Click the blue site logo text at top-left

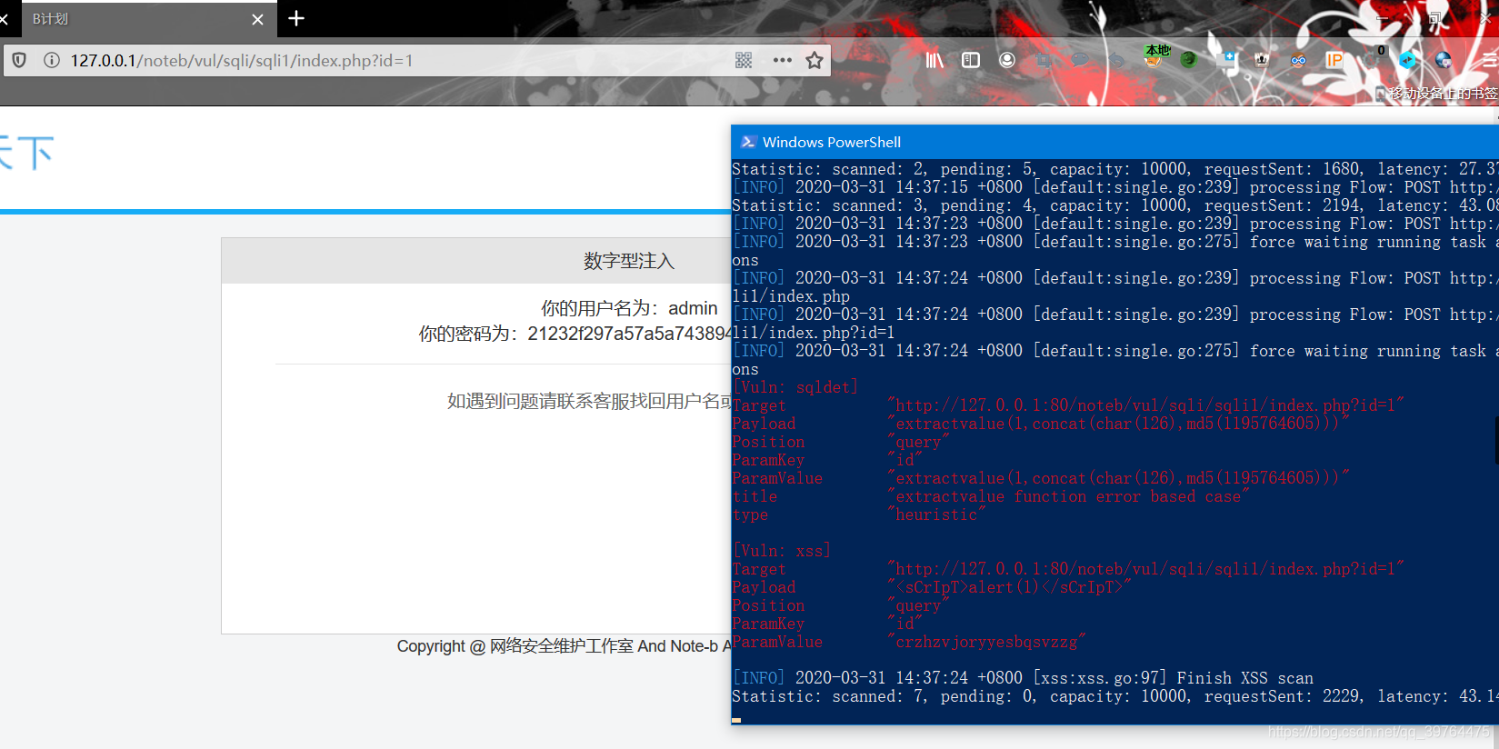click(26, 153)
